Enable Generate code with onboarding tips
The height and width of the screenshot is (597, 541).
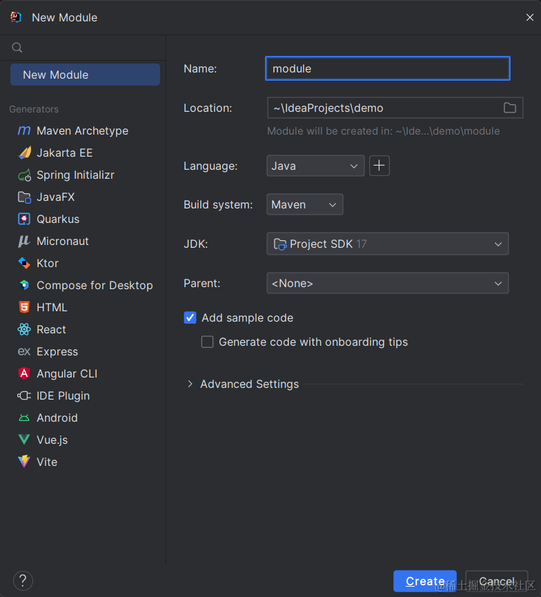click(207, 342)
